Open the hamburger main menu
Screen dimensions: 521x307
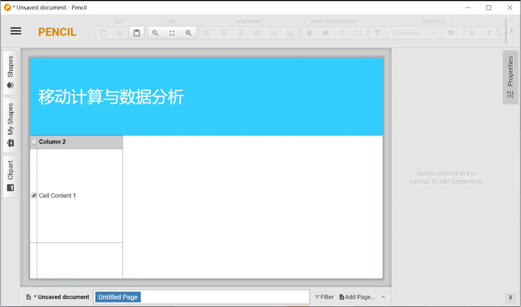(x=16, y=31)
